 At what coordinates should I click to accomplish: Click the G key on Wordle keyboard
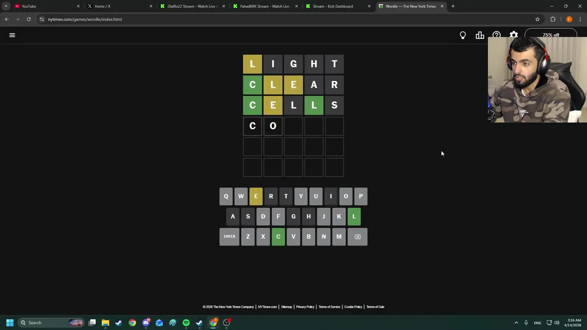pyautogui.click(x=293, y=216)
